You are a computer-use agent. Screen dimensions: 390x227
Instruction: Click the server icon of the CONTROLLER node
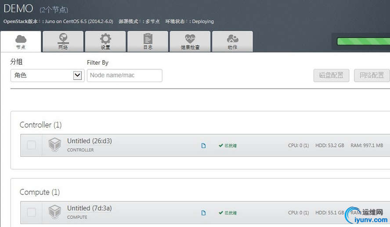tap(54, 145)
